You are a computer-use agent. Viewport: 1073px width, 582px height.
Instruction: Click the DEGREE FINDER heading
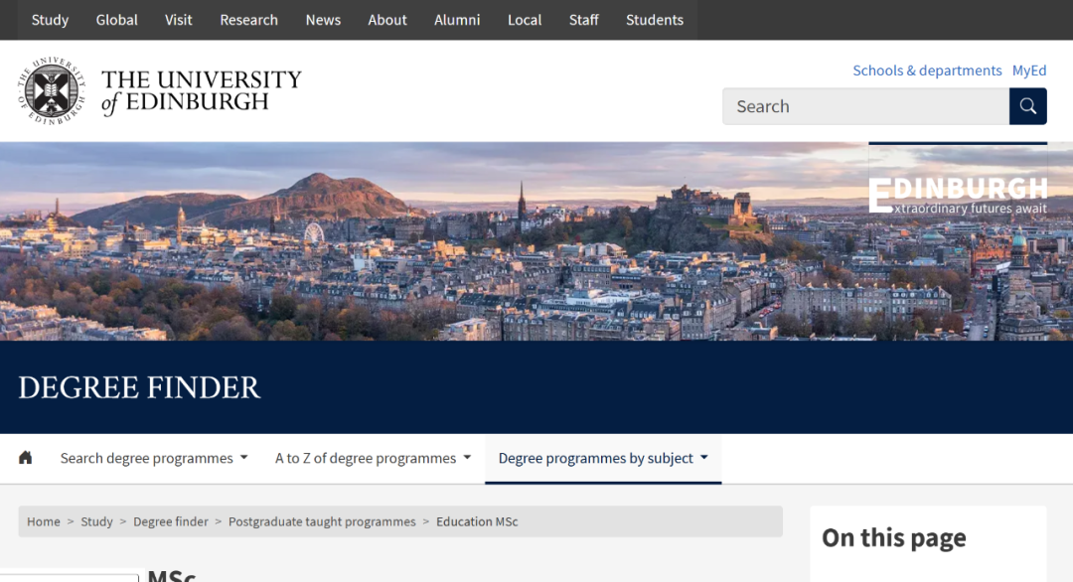click(x=139, y=387)
